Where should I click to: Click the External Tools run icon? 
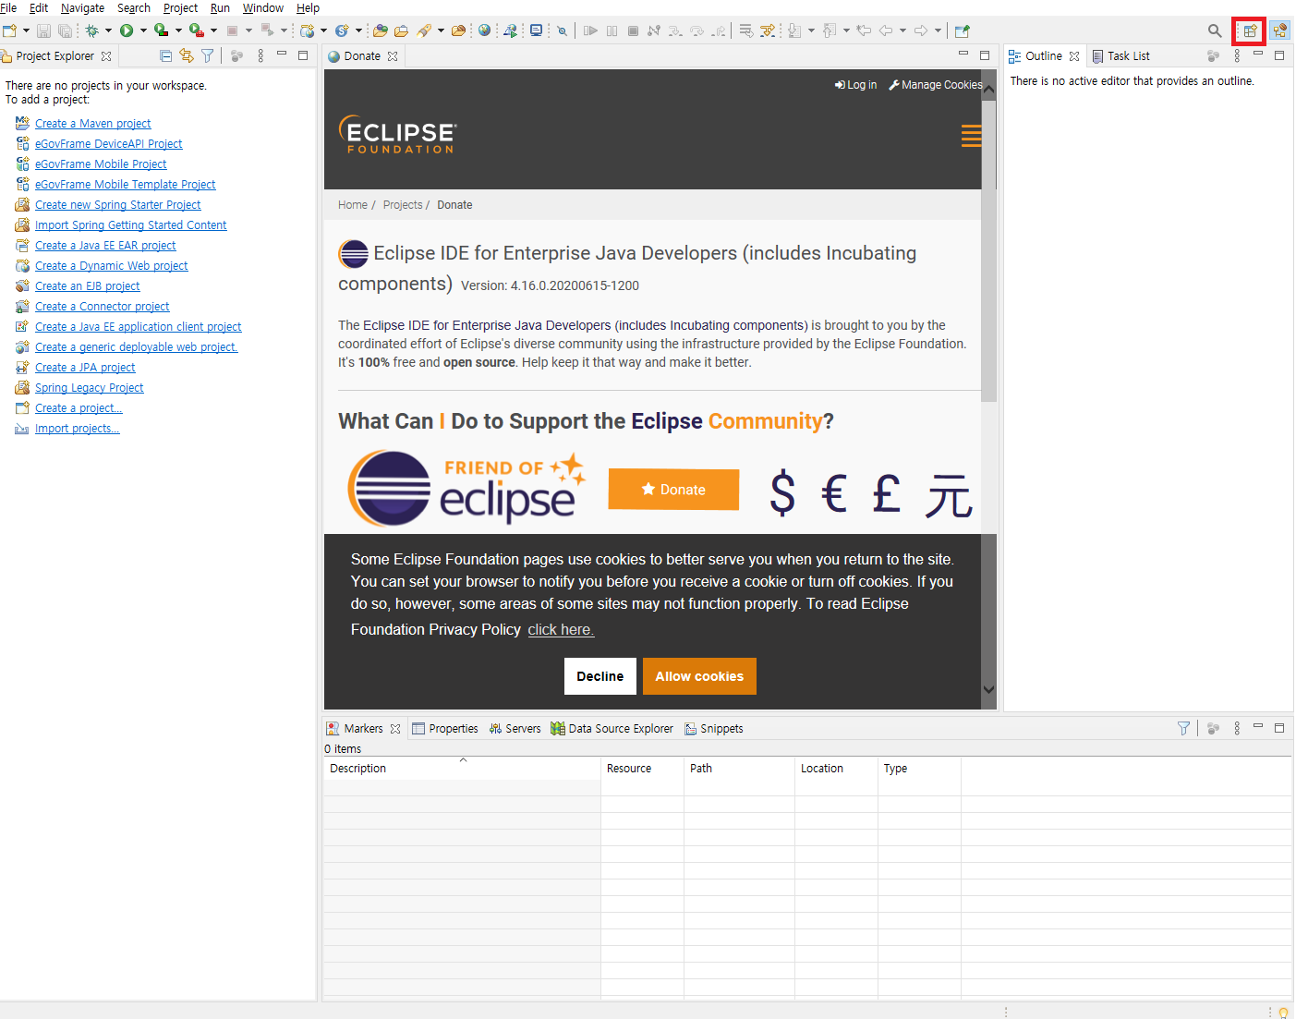pos(196,30)
